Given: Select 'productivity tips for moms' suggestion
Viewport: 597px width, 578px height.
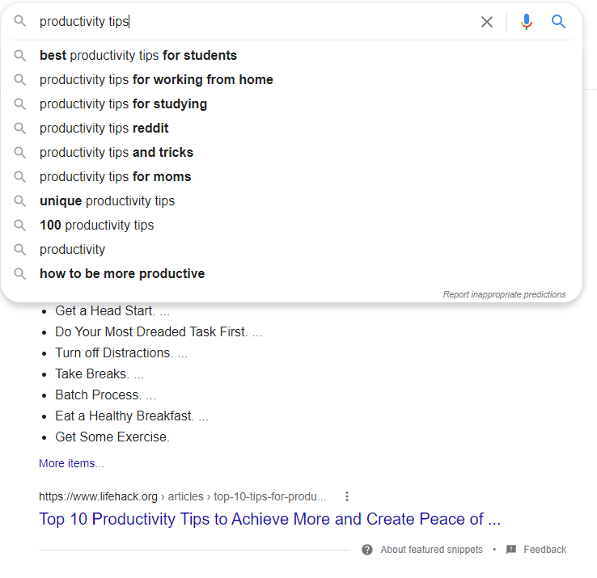Looking at the screenshot, I should (291, 177).
